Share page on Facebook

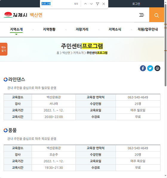tap(143, 68)
